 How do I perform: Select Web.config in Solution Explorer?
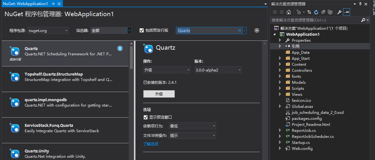302,149
